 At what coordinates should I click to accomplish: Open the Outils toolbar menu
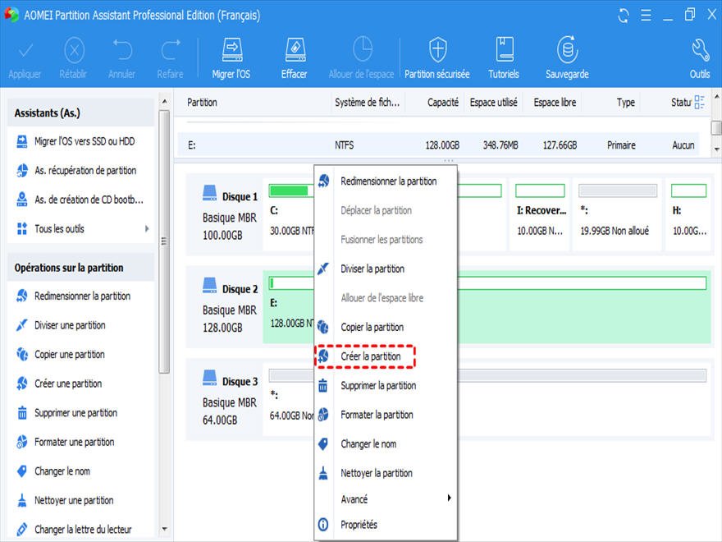coord(699,58)
